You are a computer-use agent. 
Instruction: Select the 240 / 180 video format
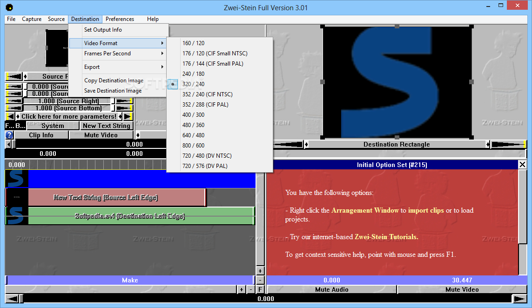point(220,74)
